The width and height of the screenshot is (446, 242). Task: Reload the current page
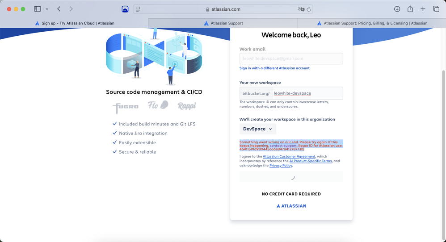pyautogui.click(x=309, y=9)
